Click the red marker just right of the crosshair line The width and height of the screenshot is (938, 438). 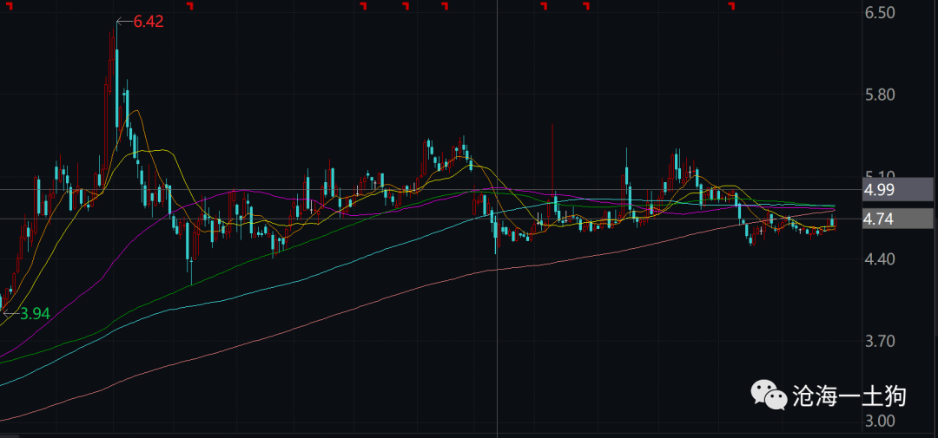545,7
